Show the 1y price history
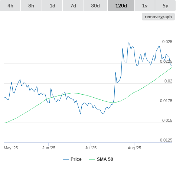Image resolution: width=176 pixels, height=169 pixels. 145,6
